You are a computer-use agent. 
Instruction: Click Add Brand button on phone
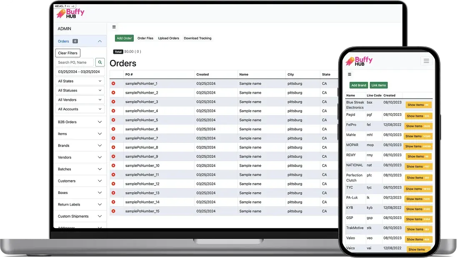(359, 85)
